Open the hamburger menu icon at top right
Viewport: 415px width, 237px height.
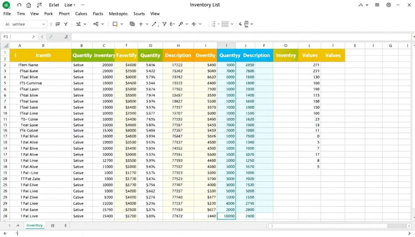(x=377, y=5)
